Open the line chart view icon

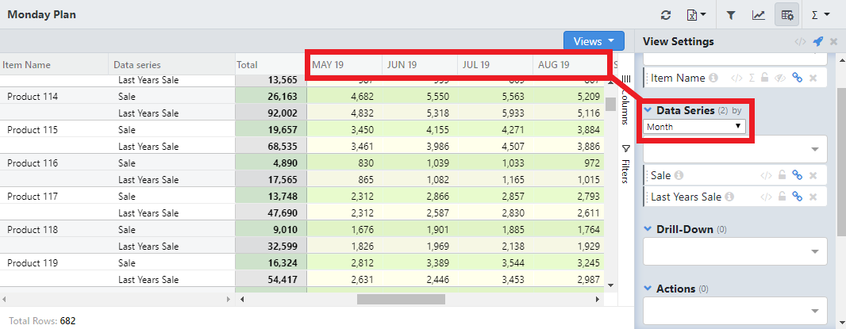759,15
